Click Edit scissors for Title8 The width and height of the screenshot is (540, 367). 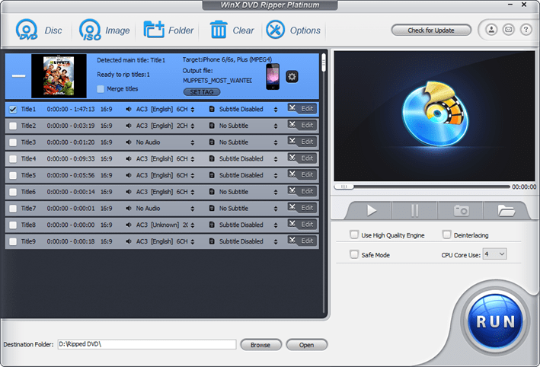[x=302, y=224]
